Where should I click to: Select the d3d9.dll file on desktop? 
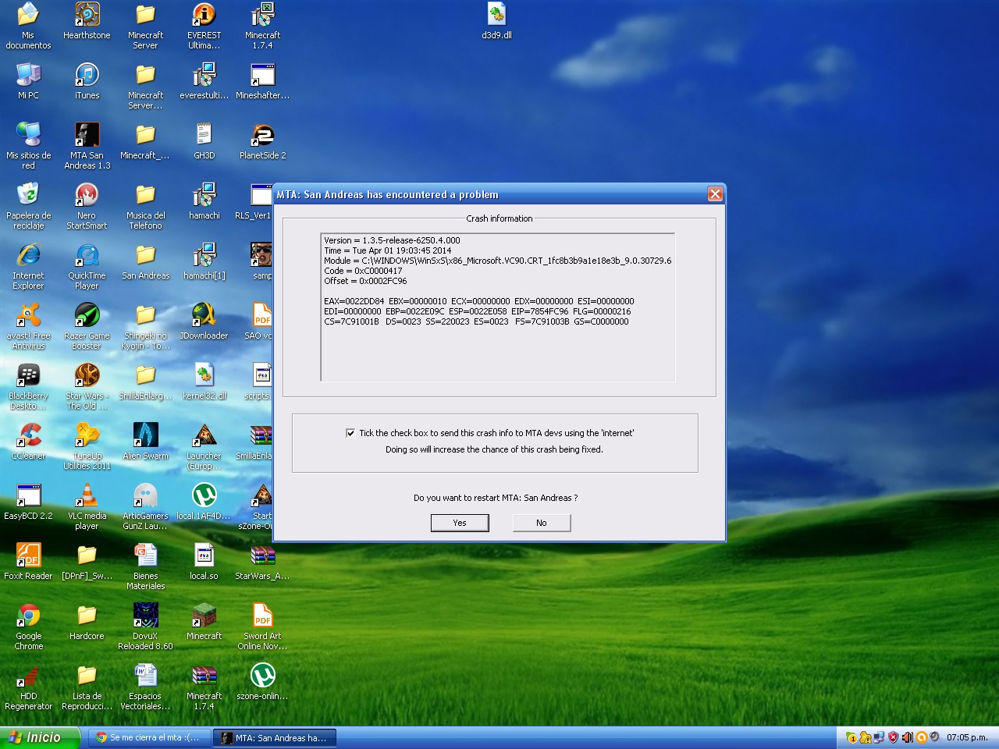(496, 21)
